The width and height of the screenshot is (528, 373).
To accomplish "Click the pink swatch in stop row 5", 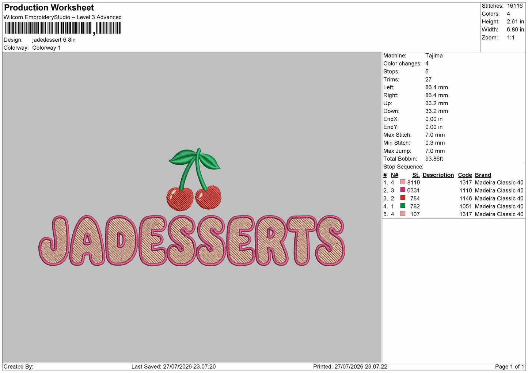I will pos(403,214).
